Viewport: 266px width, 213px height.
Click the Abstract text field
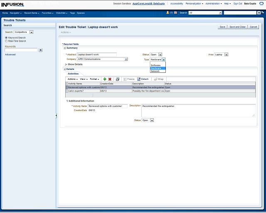(x=97, y=54)
